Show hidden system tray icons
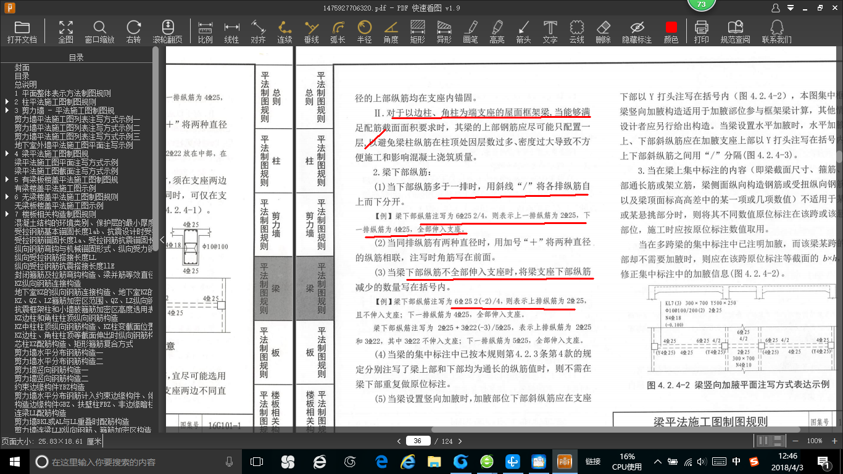This screenshot has width=843, height=474. (x=657, y=462)
